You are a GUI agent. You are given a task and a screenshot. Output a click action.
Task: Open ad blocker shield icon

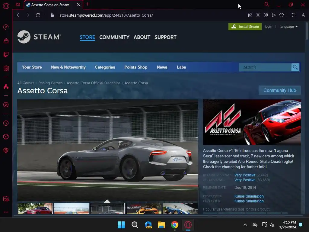(266, 15)
